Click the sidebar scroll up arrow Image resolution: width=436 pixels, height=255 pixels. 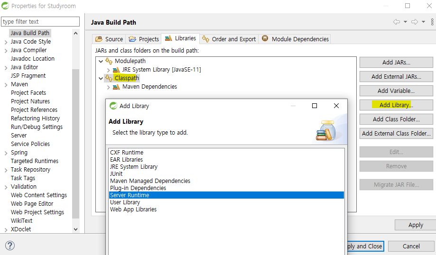(75, 33)
